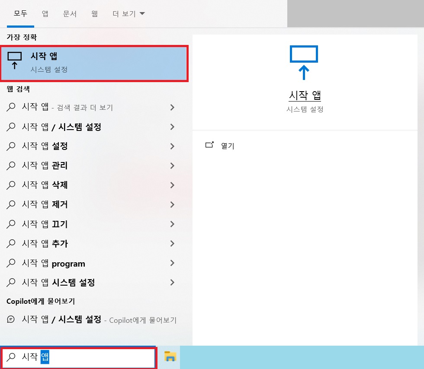Screen dimensions: 424x369
Task: Open File Explorer from the taskbar
Action: coord(170,356)
